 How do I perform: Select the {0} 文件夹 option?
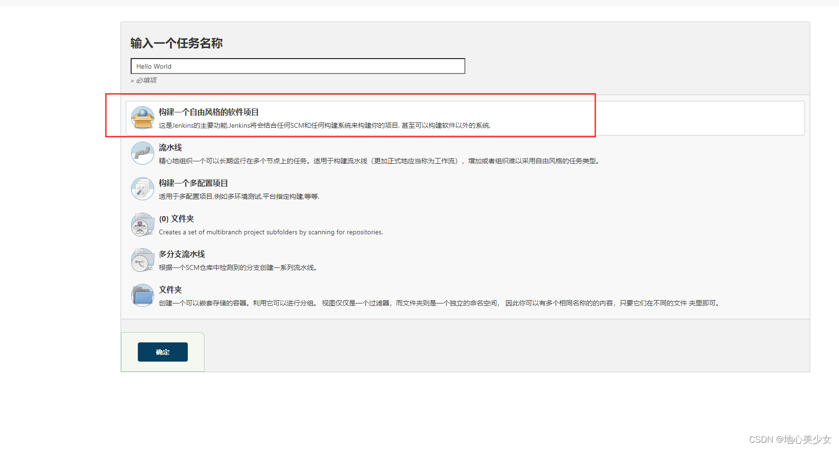point(176,218)
